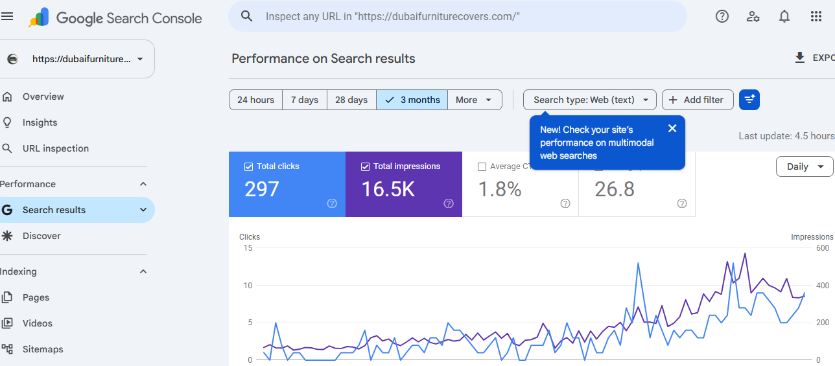Viewport: 835px width, 366px height.
Task: Click the Export button
Action: coord(814,58)
